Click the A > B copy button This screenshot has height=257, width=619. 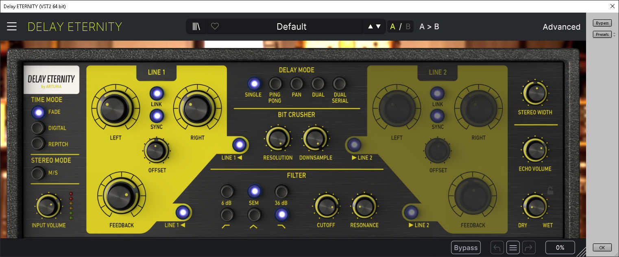tap(429, 27)
